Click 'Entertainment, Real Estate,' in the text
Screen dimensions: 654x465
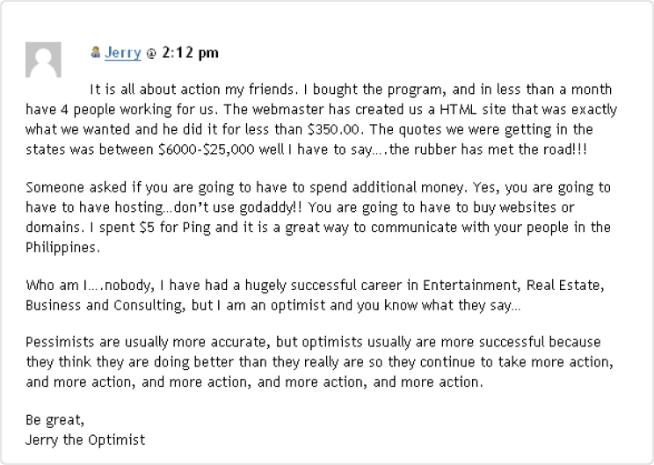point(513,286)
